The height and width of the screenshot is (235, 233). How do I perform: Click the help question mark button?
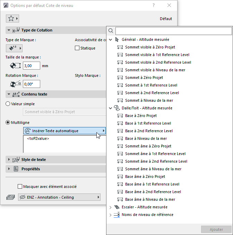pos(154,6)
